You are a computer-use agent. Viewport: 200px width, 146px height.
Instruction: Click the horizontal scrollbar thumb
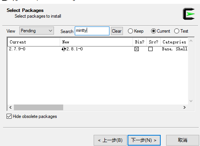pyautogui.click(x=39, y=107)
